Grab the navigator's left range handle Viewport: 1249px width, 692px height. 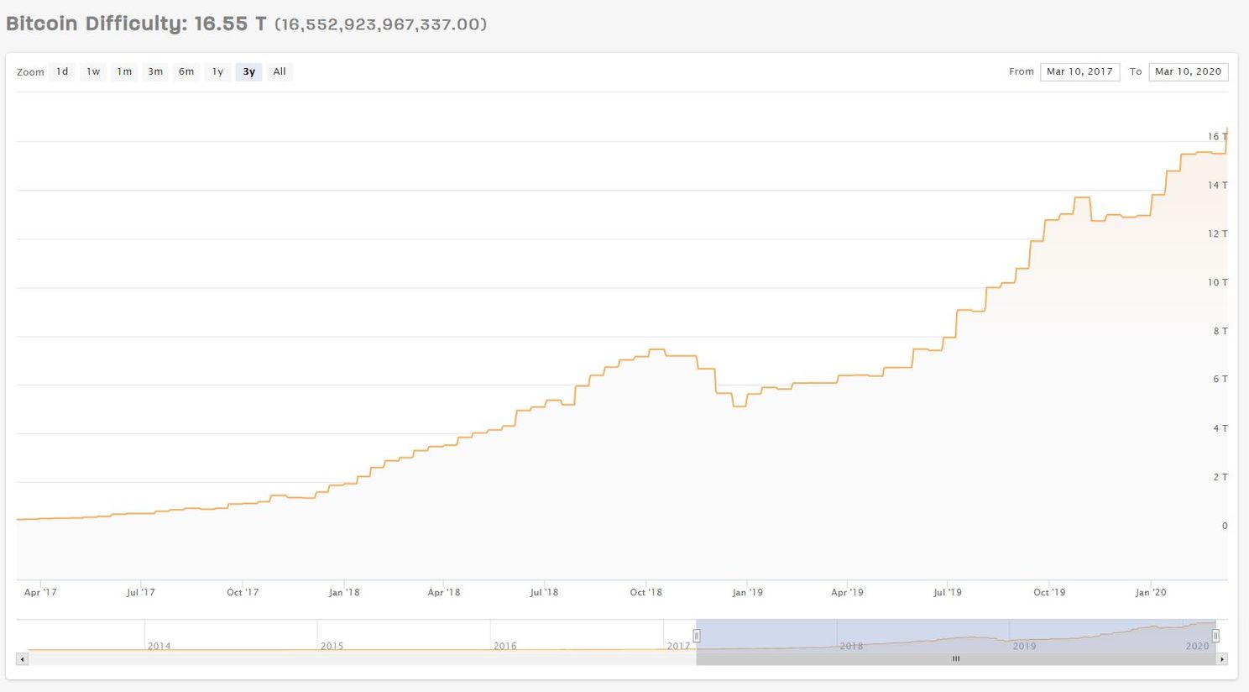697,636
